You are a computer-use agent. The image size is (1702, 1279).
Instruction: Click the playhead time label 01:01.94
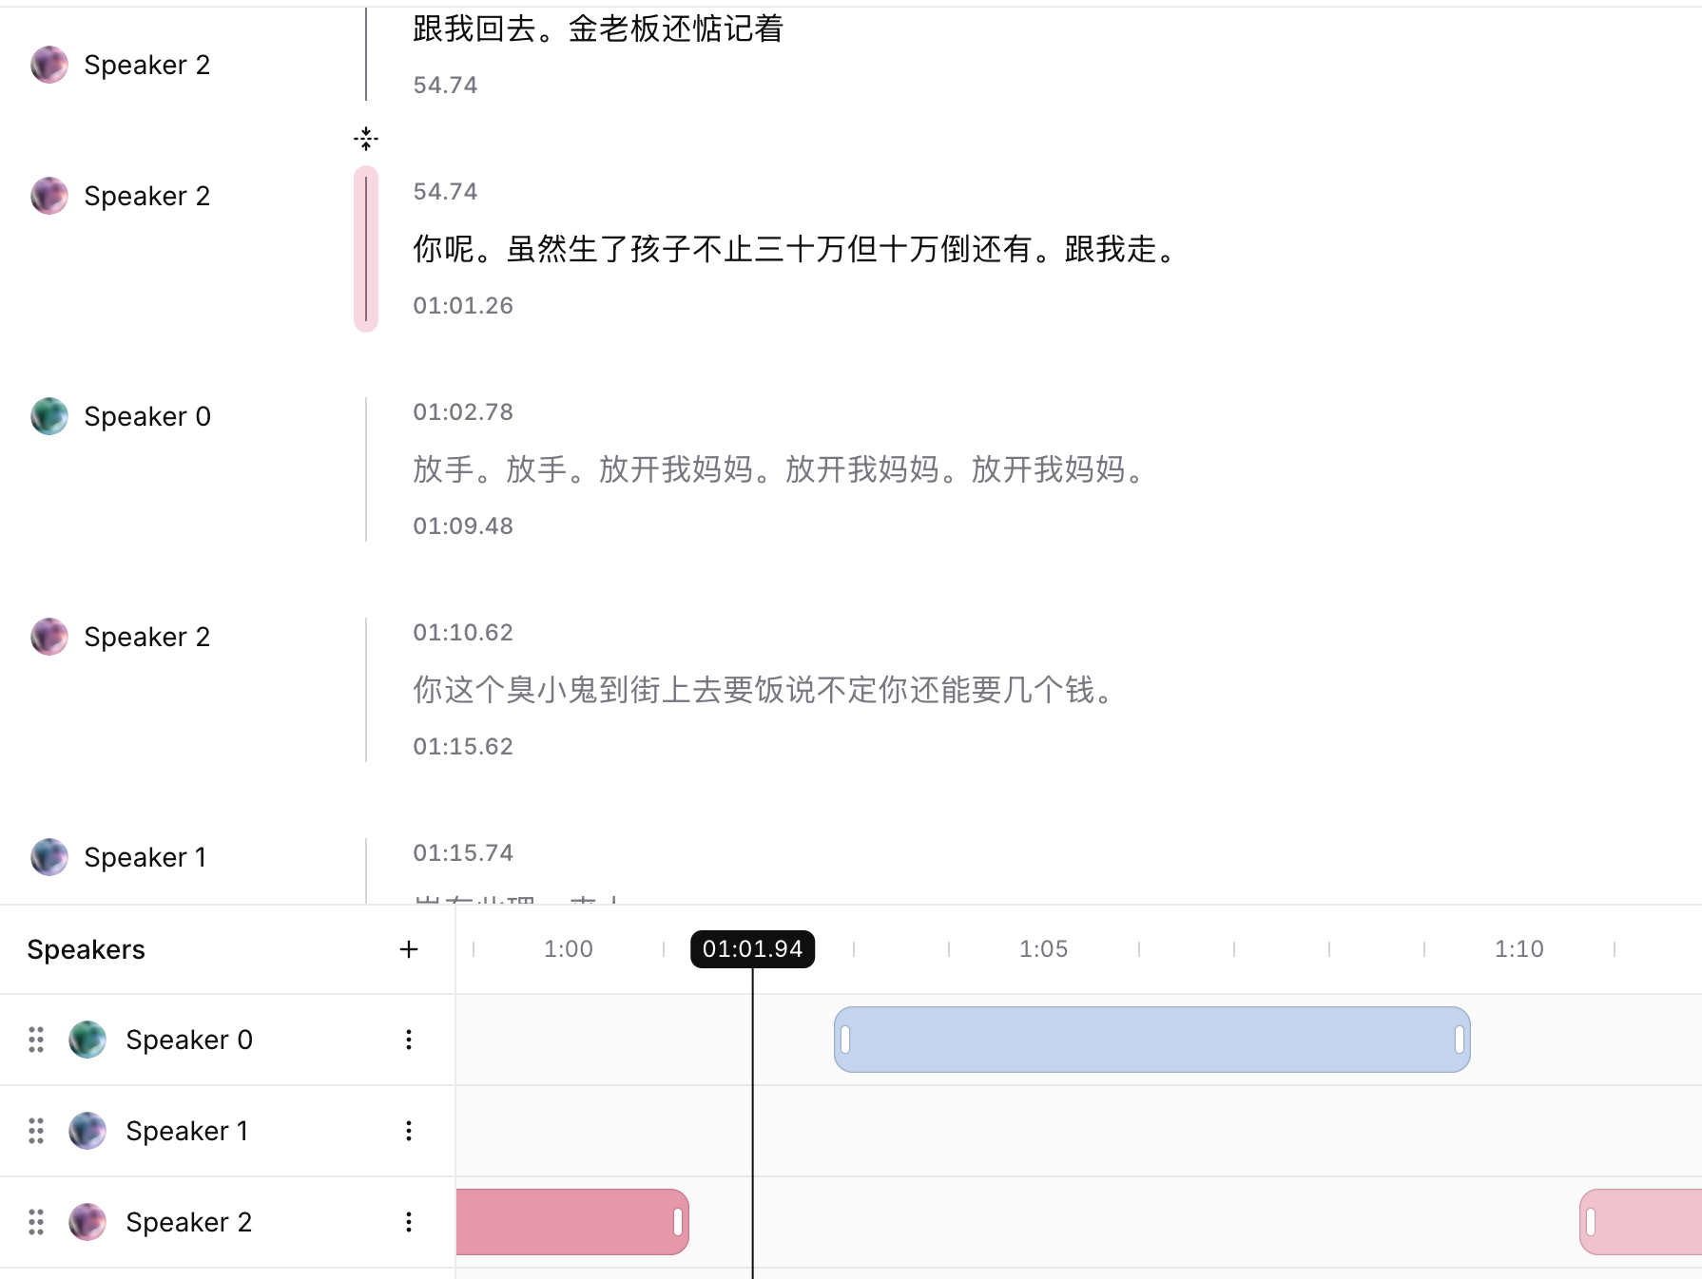752,949
